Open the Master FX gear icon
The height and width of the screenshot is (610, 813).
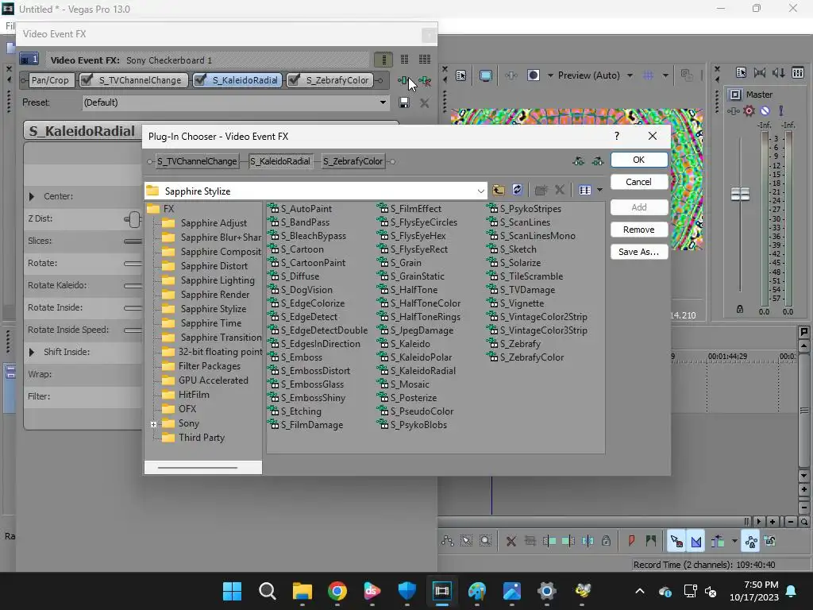coord(749,110)
